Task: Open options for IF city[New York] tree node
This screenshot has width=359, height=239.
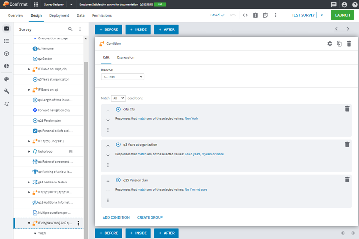Action: pos(78,223)
